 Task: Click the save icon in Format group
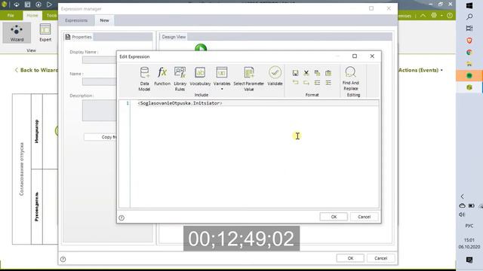pyautogui.click(x=295, y=73)
